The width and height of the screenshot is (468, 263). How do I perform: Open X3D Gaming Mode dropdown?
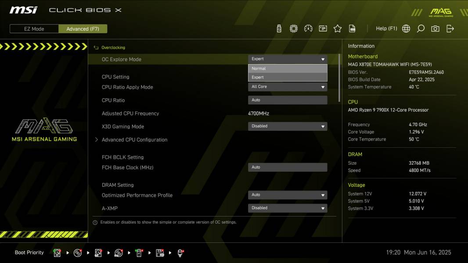coord(288,126)
